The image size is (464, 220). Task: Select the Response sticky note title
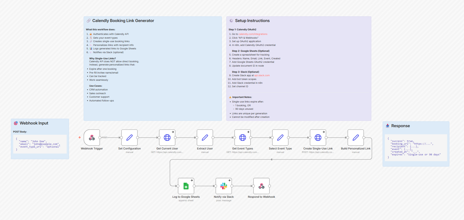point(401,126)
